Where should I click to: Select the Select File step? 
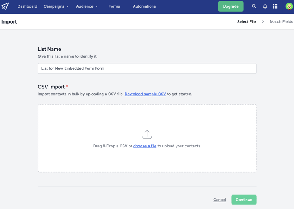247,21
